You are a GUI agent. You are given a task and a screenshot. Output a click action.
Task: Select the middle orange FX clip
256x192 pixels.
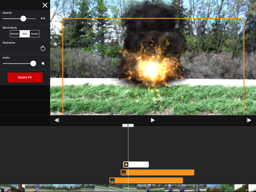157,172
